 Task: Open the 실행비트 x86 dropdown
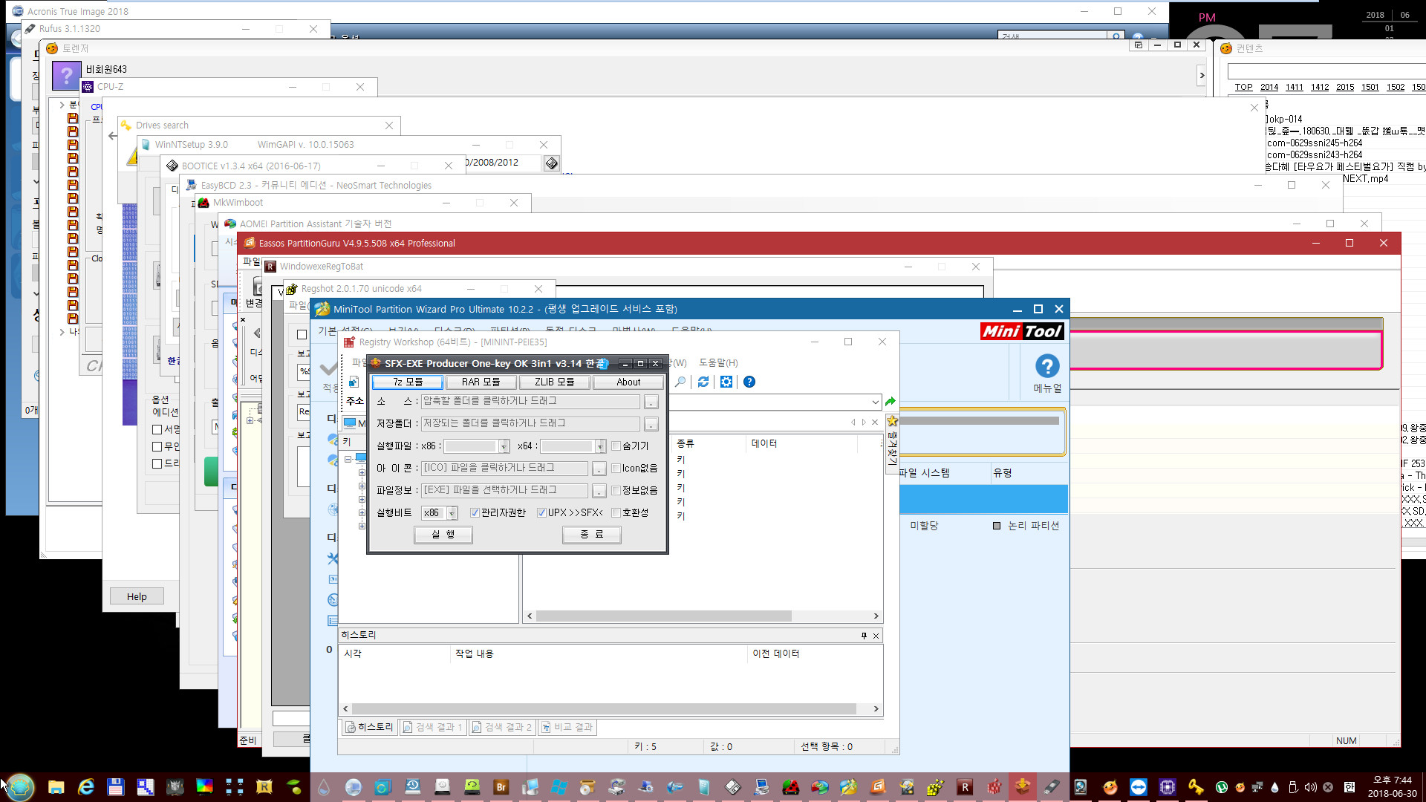point(452,513)
